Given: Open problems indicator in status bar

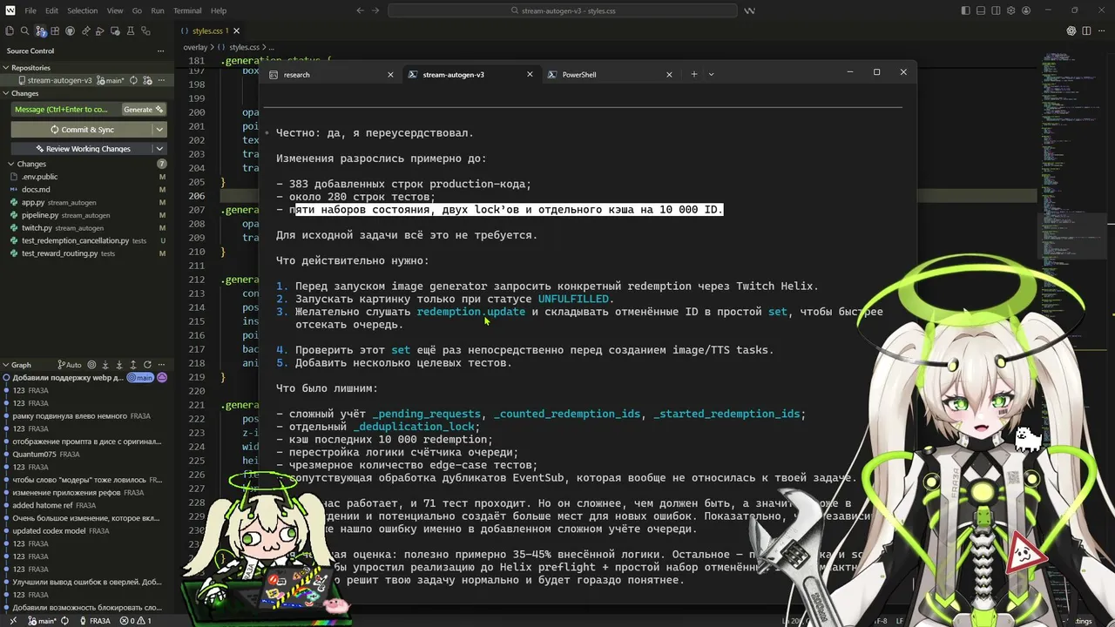Looking at the screenshot, I should (136, 621).
